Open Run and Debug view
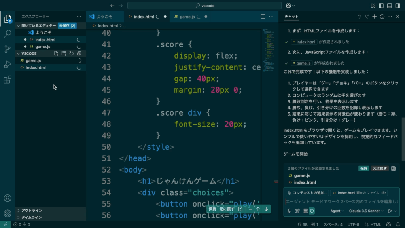Viewport: 405px width, 228px height. tap(7, 65)
